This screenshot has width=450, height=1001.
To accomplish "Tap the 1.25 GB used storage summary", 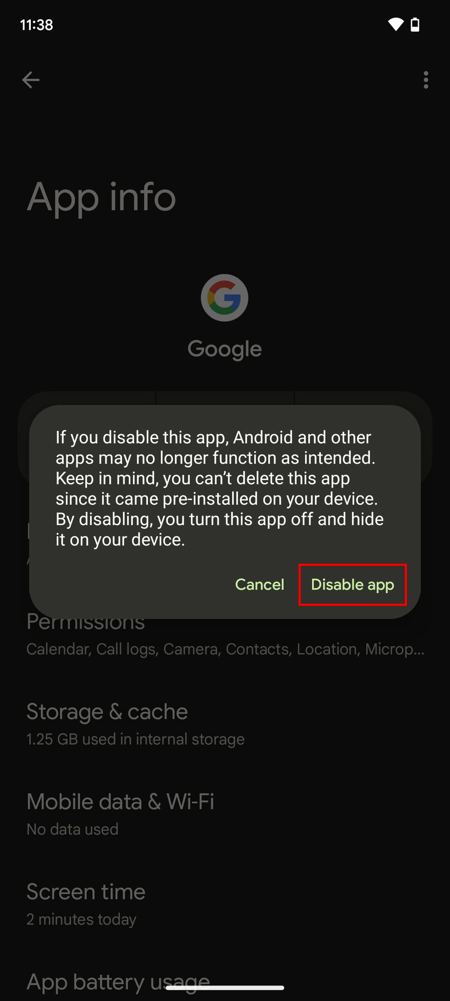I will tap(135, 739).
